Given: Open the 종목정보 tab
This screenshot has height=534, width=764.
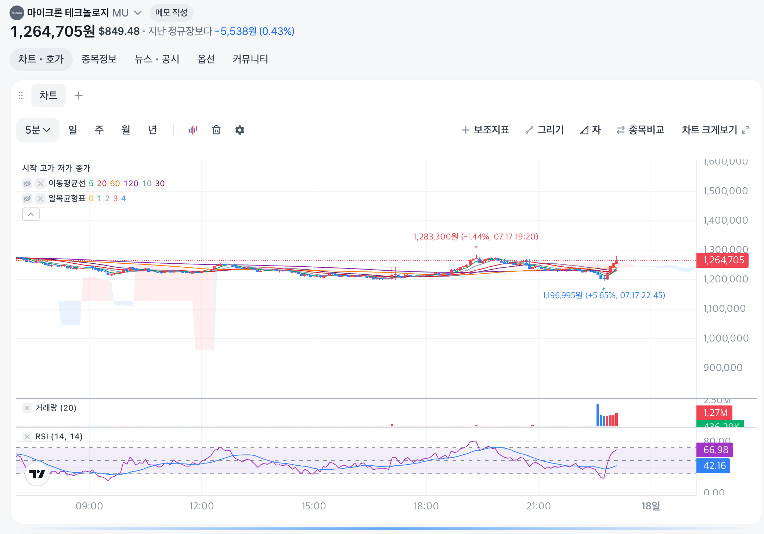Looking at the screenshot, I should pyautogui.click(x=99, y=59).
